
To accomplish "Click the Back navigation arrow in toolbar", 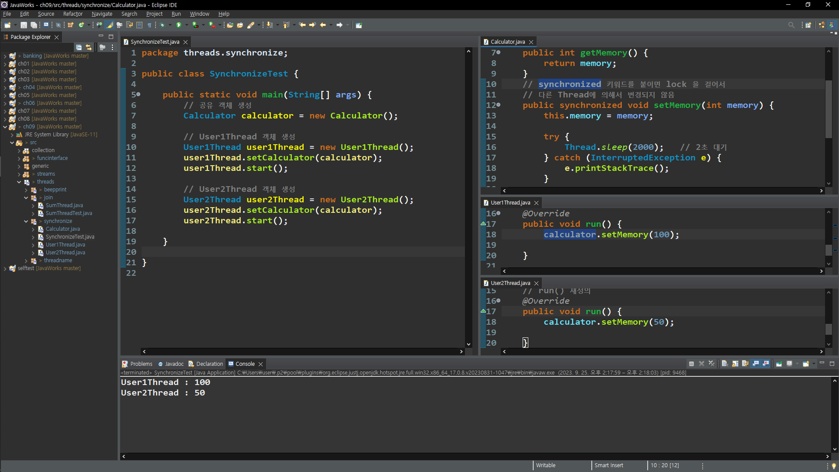I will point(323,25).
